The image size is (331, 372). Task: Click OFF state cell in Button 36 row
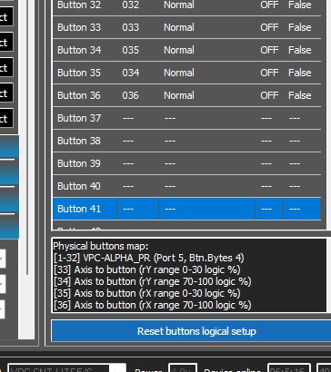click(269, 95)
